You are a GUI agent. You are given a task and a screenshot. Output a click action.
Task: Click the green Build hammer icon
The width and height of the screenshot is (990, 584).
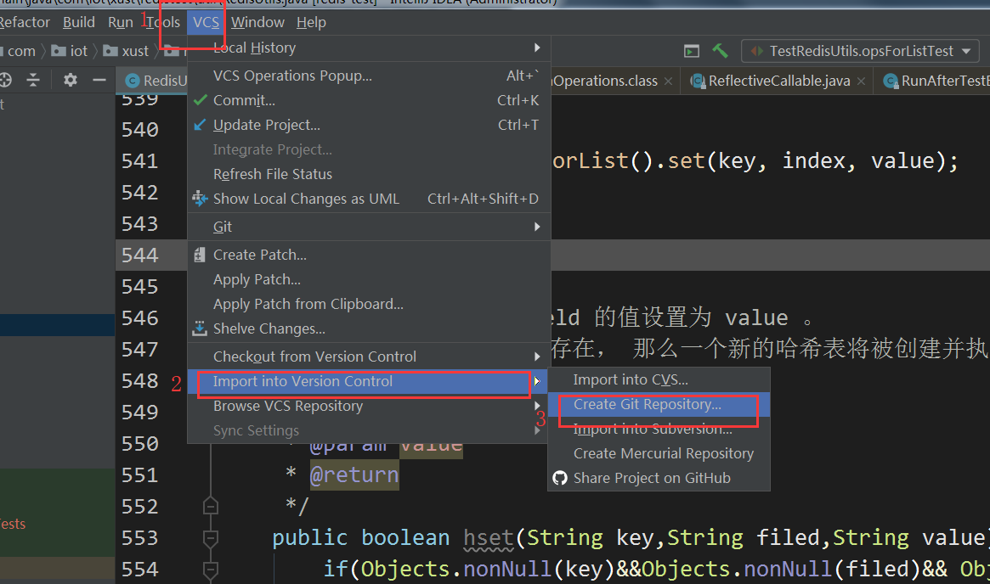pyautogui.click(x=720, y=50)
